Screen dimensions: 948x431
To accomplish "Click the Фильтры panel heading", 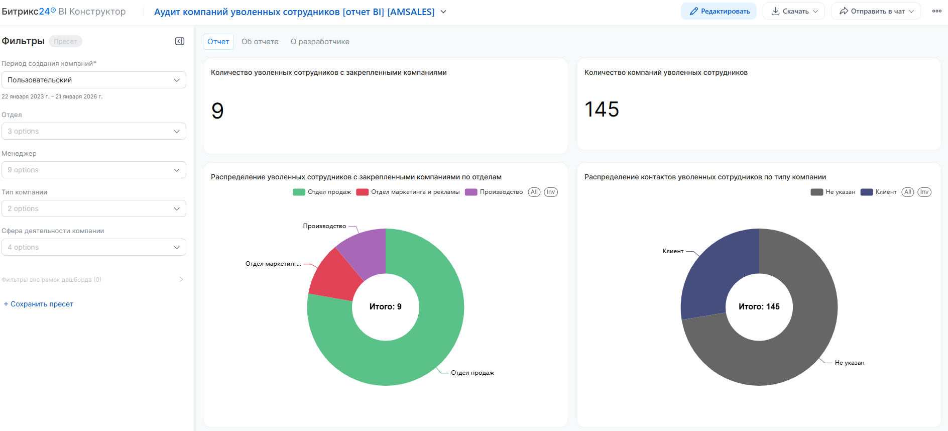I will (x=23, y=41).
